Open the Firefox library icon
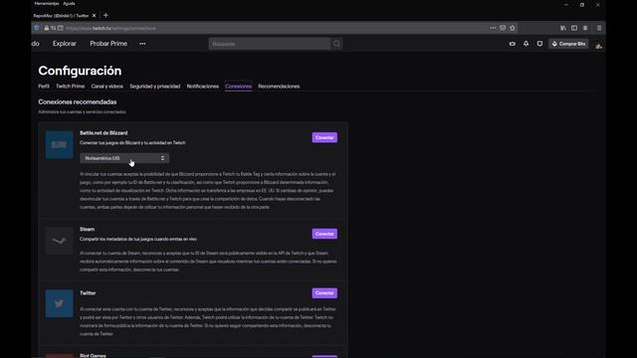The height and width of the screenshot is (358, 637). 563,28
